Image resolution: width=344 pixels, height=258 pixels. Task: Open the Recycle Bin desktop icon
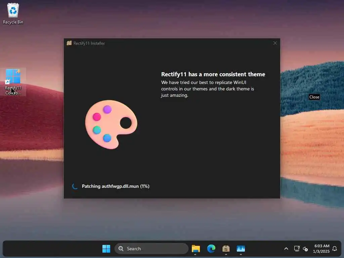[x=13, y=13]
